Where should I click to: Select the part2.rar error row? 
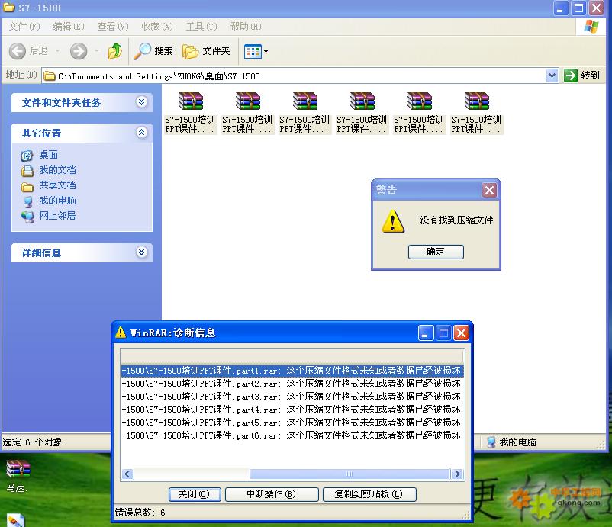coord(292,384)
